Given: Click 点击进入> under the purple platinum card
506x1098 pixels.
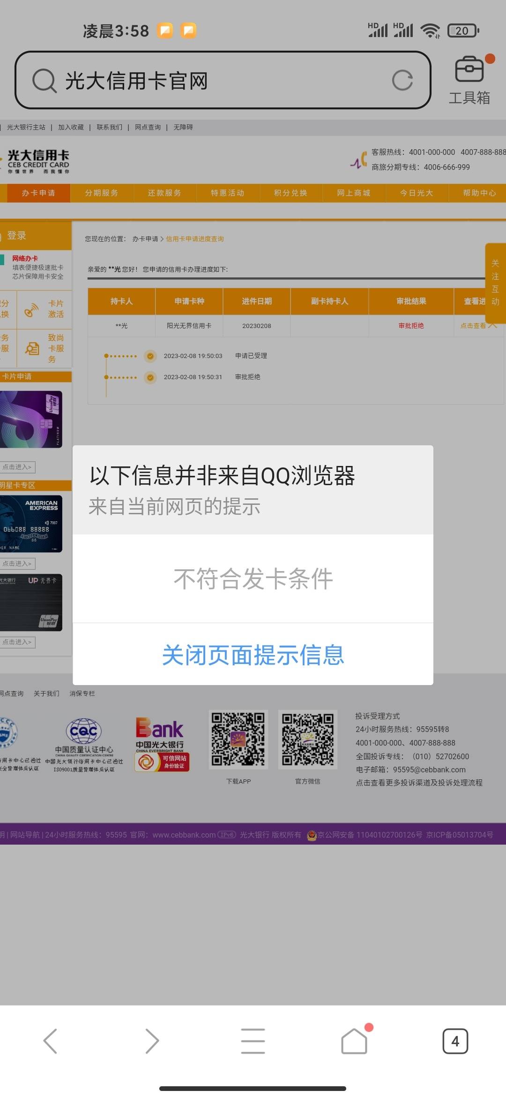Looking at the screenshot, I should tap(18, 467).
